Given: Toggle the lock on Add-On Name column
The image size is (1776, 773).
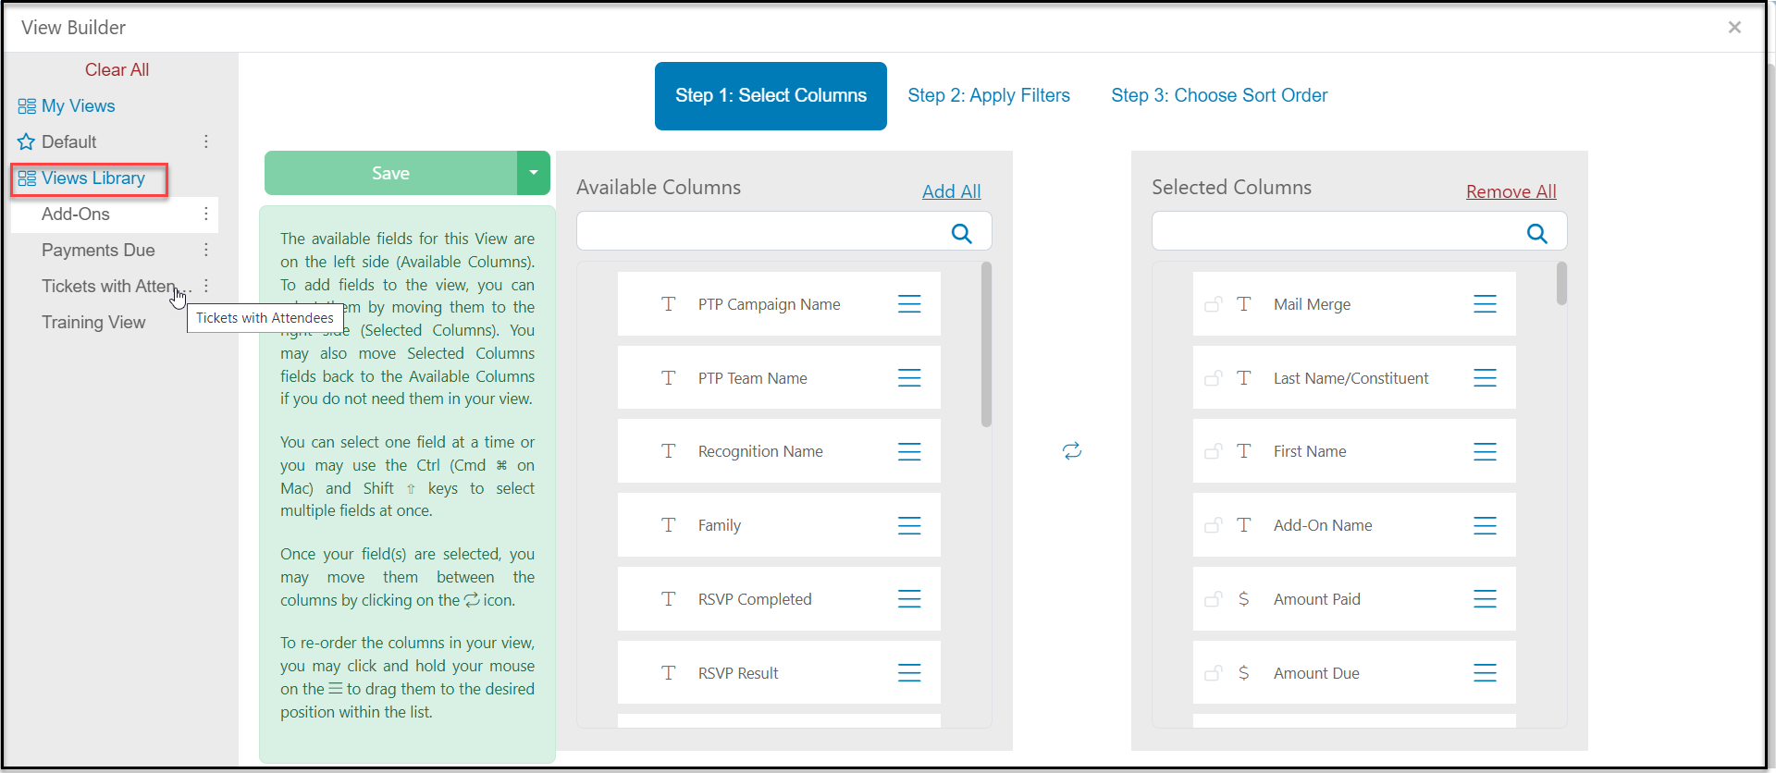Looking at the screenshot, I should tap(1214, 524).
